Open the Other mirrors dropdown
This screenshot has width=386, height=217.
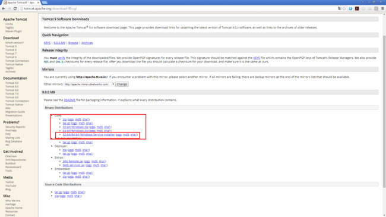coord(89,84)
